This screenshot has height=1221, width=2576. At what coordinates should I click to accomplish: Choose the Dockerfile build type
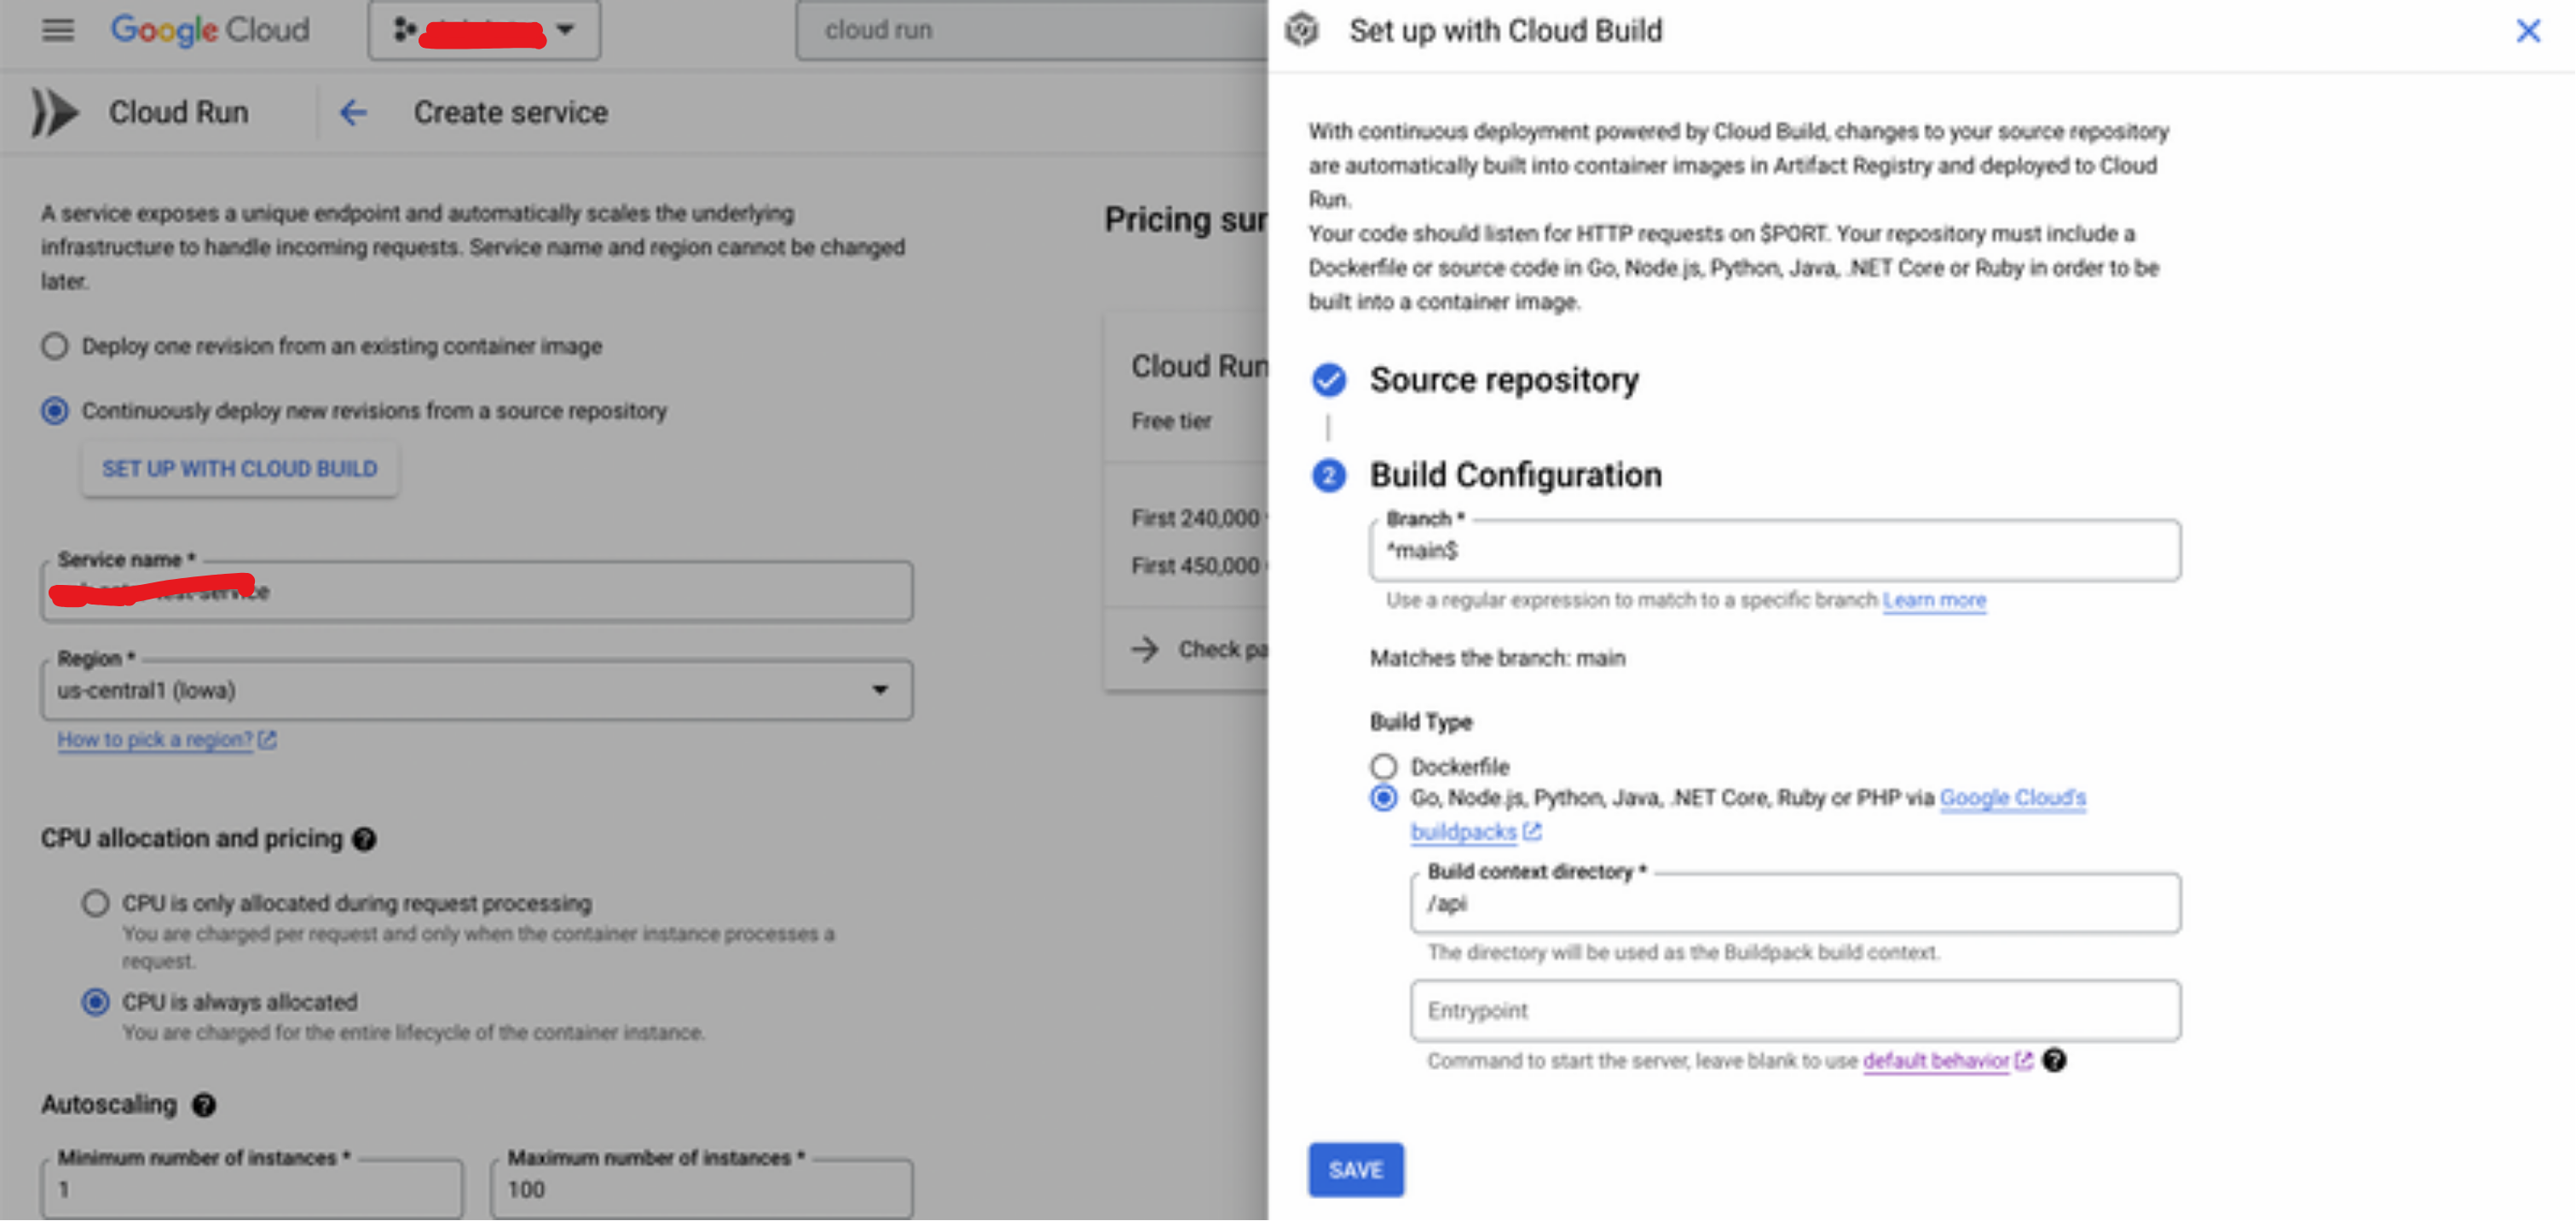1383,767
